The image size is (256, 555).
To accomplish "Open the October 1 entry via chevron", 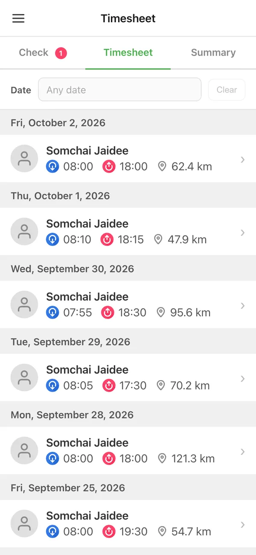I will pos(242,233).
